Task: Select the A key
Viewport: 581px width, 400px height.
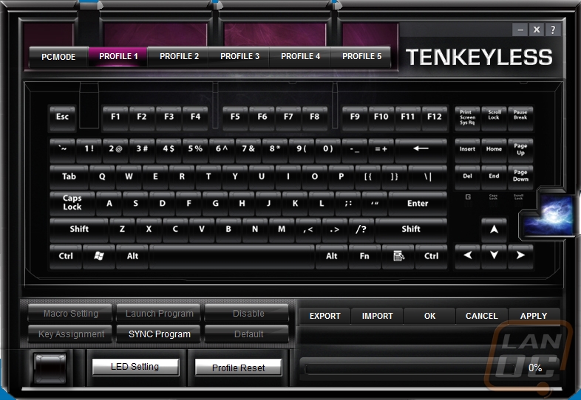Action: (x=109, y=204)
